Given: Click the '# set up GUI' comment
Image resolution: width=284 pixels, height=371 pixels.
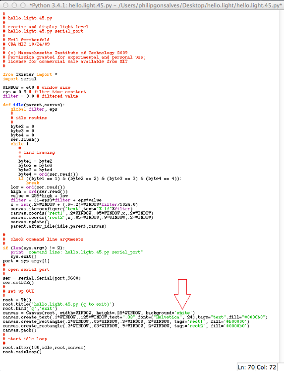Looking at the screenshot, I should [18, 291].
